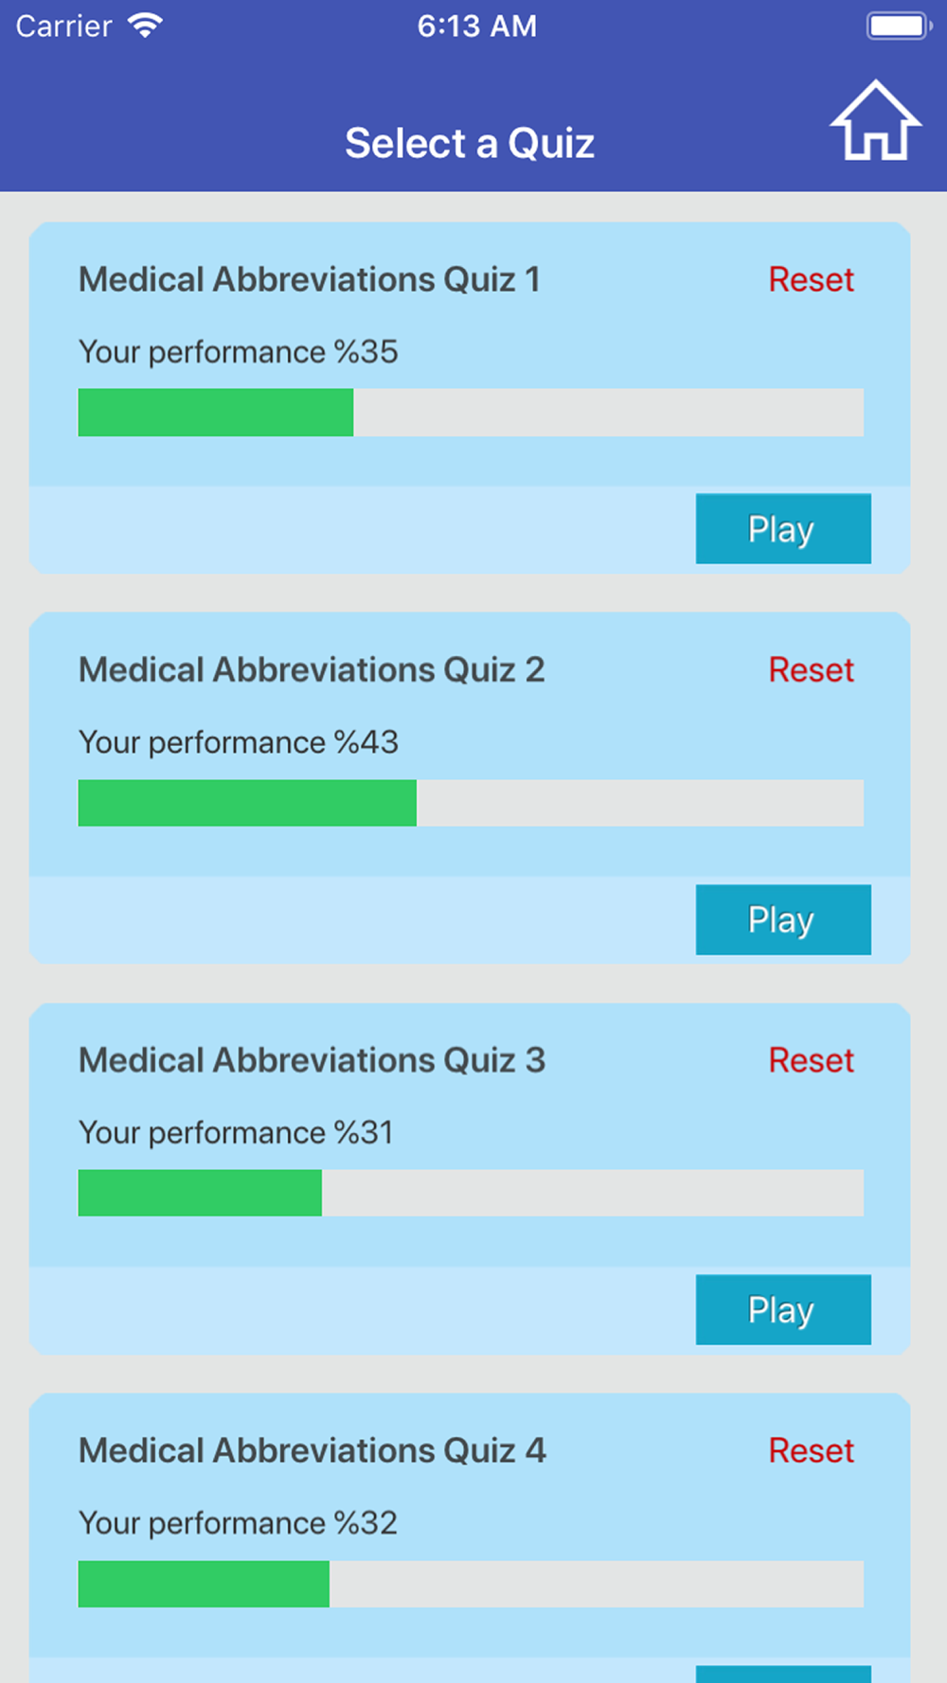Click Quiz 2 performance progress bar
947x1683 pixels.
coord(471,803)
